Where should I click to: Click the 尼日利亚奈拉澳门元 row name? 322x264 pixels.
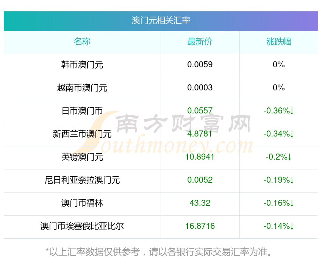[82, 180]
